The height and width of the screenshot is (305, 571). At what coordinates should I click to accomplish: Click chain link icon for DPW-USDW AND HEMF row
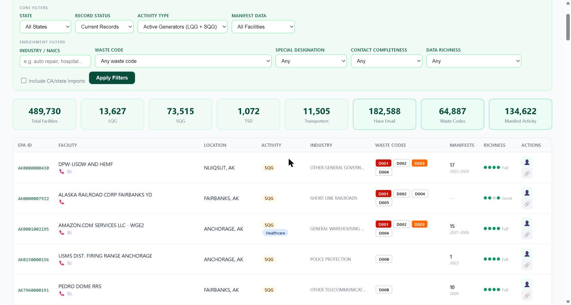tap(527, 173)
